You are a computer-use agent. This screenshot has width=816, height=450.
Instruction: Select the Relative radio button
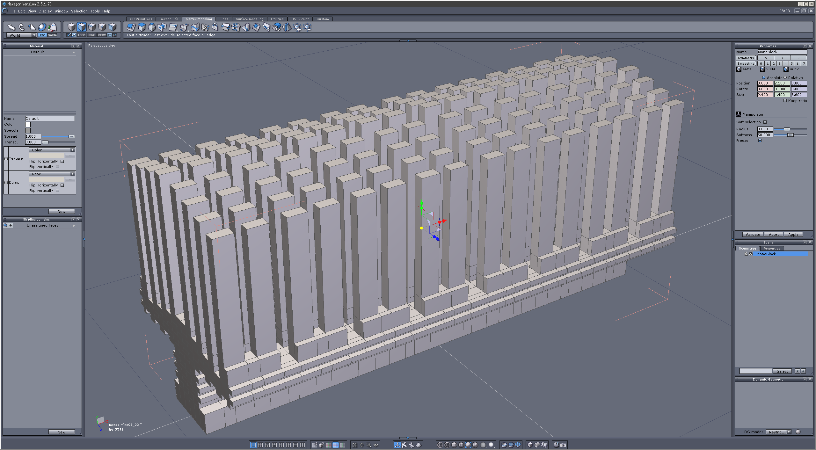785,77
